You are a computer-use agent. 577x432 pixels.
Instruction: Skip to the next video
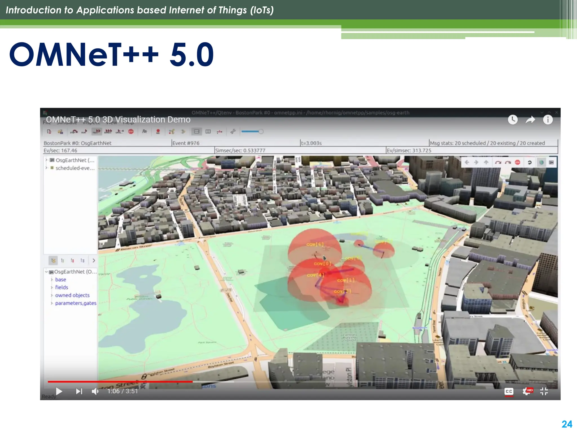click(x=79, y=391)
